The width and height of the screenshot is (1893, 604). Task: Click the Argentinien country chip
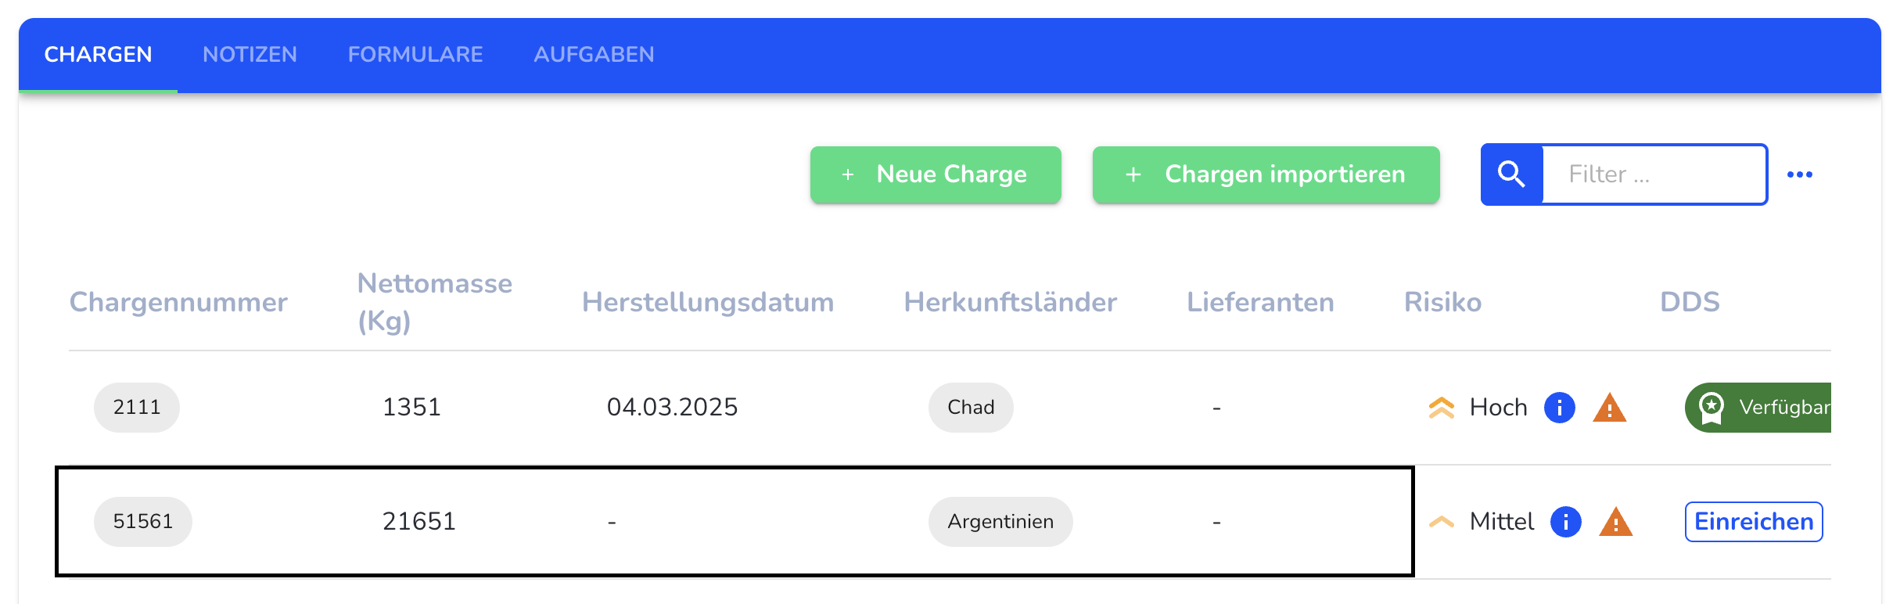(1000, 522)
